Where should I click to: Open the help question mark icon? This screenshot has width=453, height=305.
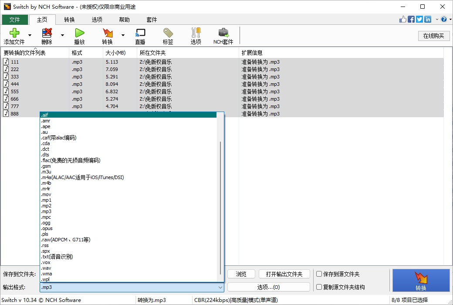tap(444, 19)
